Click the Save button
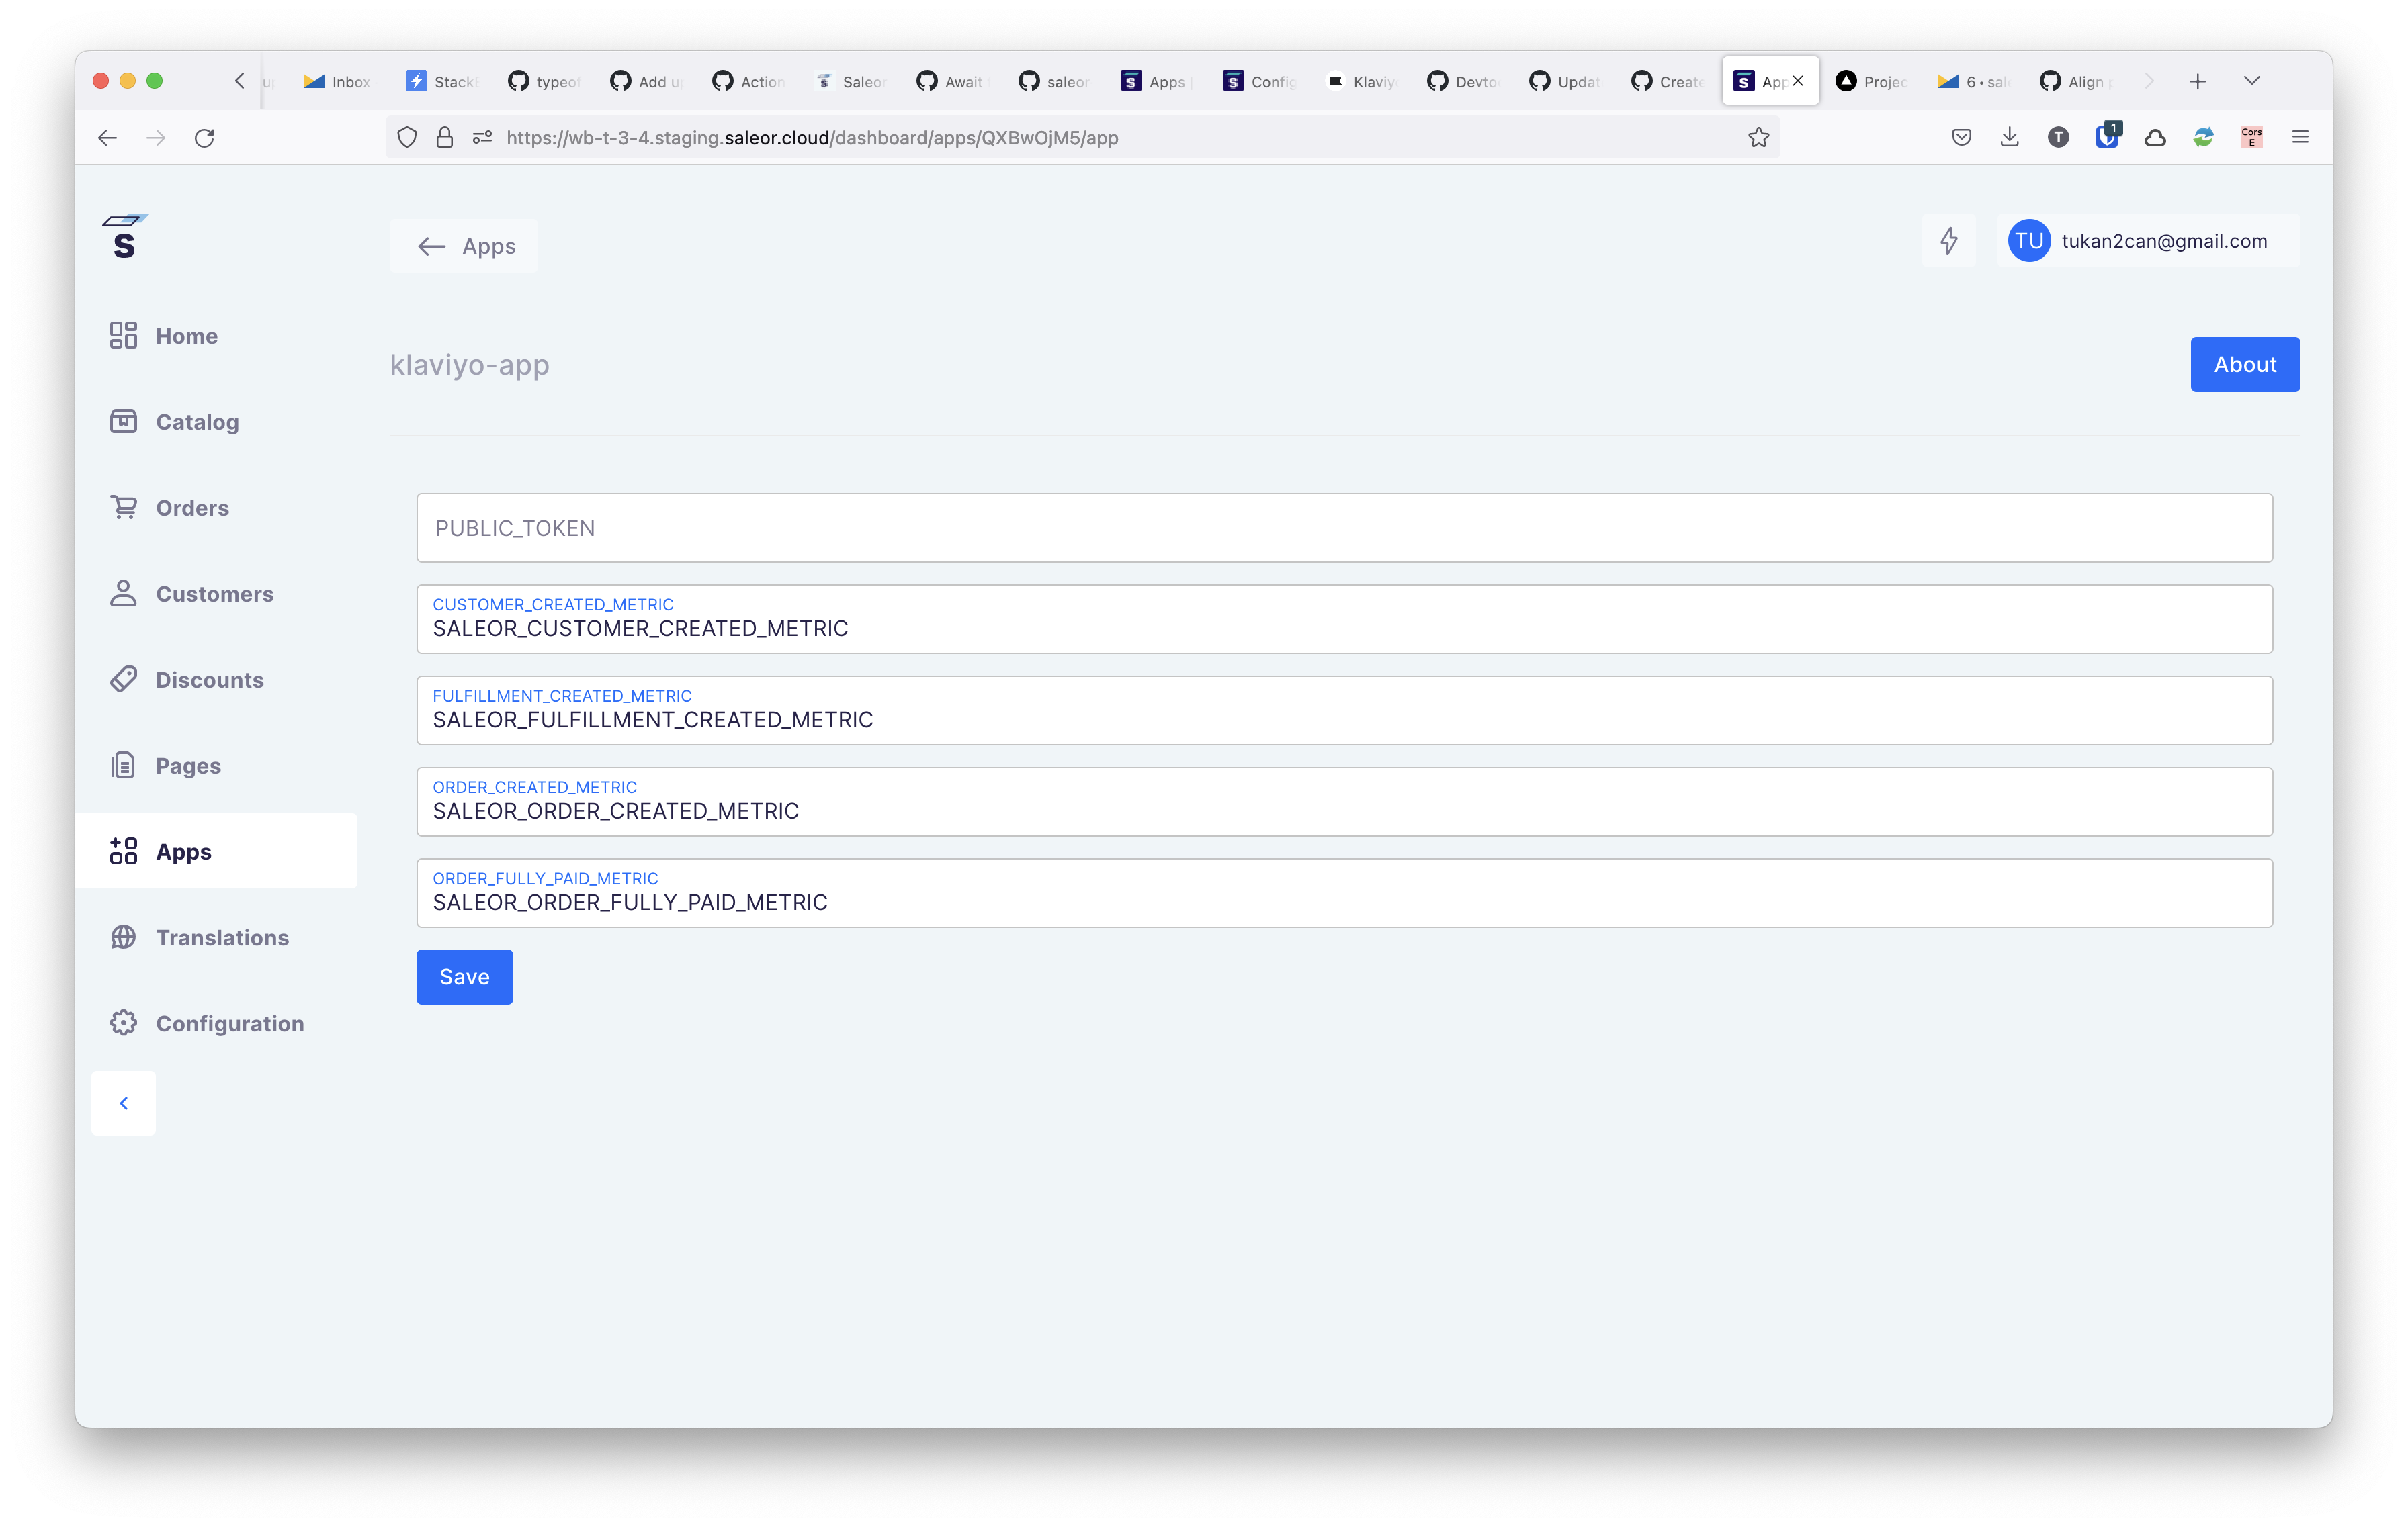This screenshot has height=1527, width=2408. 464,976
